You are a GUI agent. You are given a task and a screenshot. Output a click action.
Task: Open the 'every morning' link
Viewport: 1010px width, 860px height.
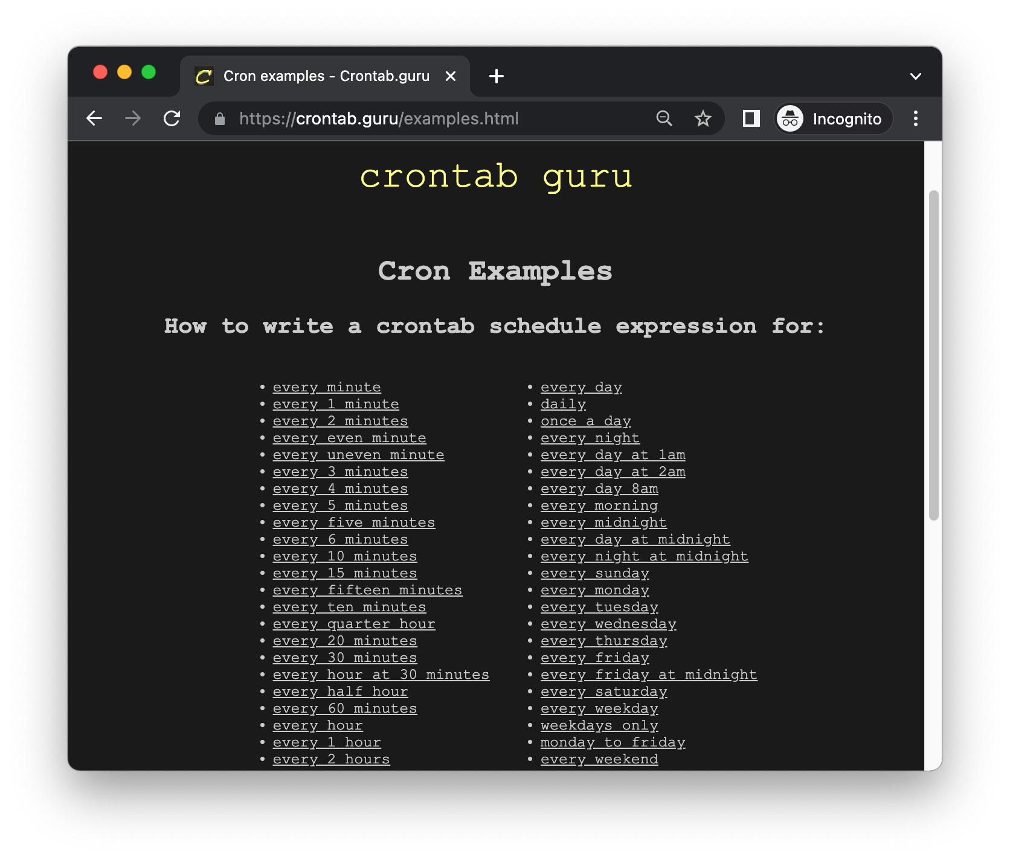pyautogui.click(x=599, y=505)
